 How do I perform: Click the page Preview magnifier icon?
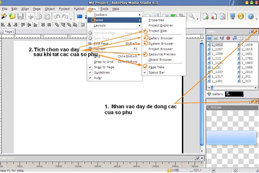[222, 16]
